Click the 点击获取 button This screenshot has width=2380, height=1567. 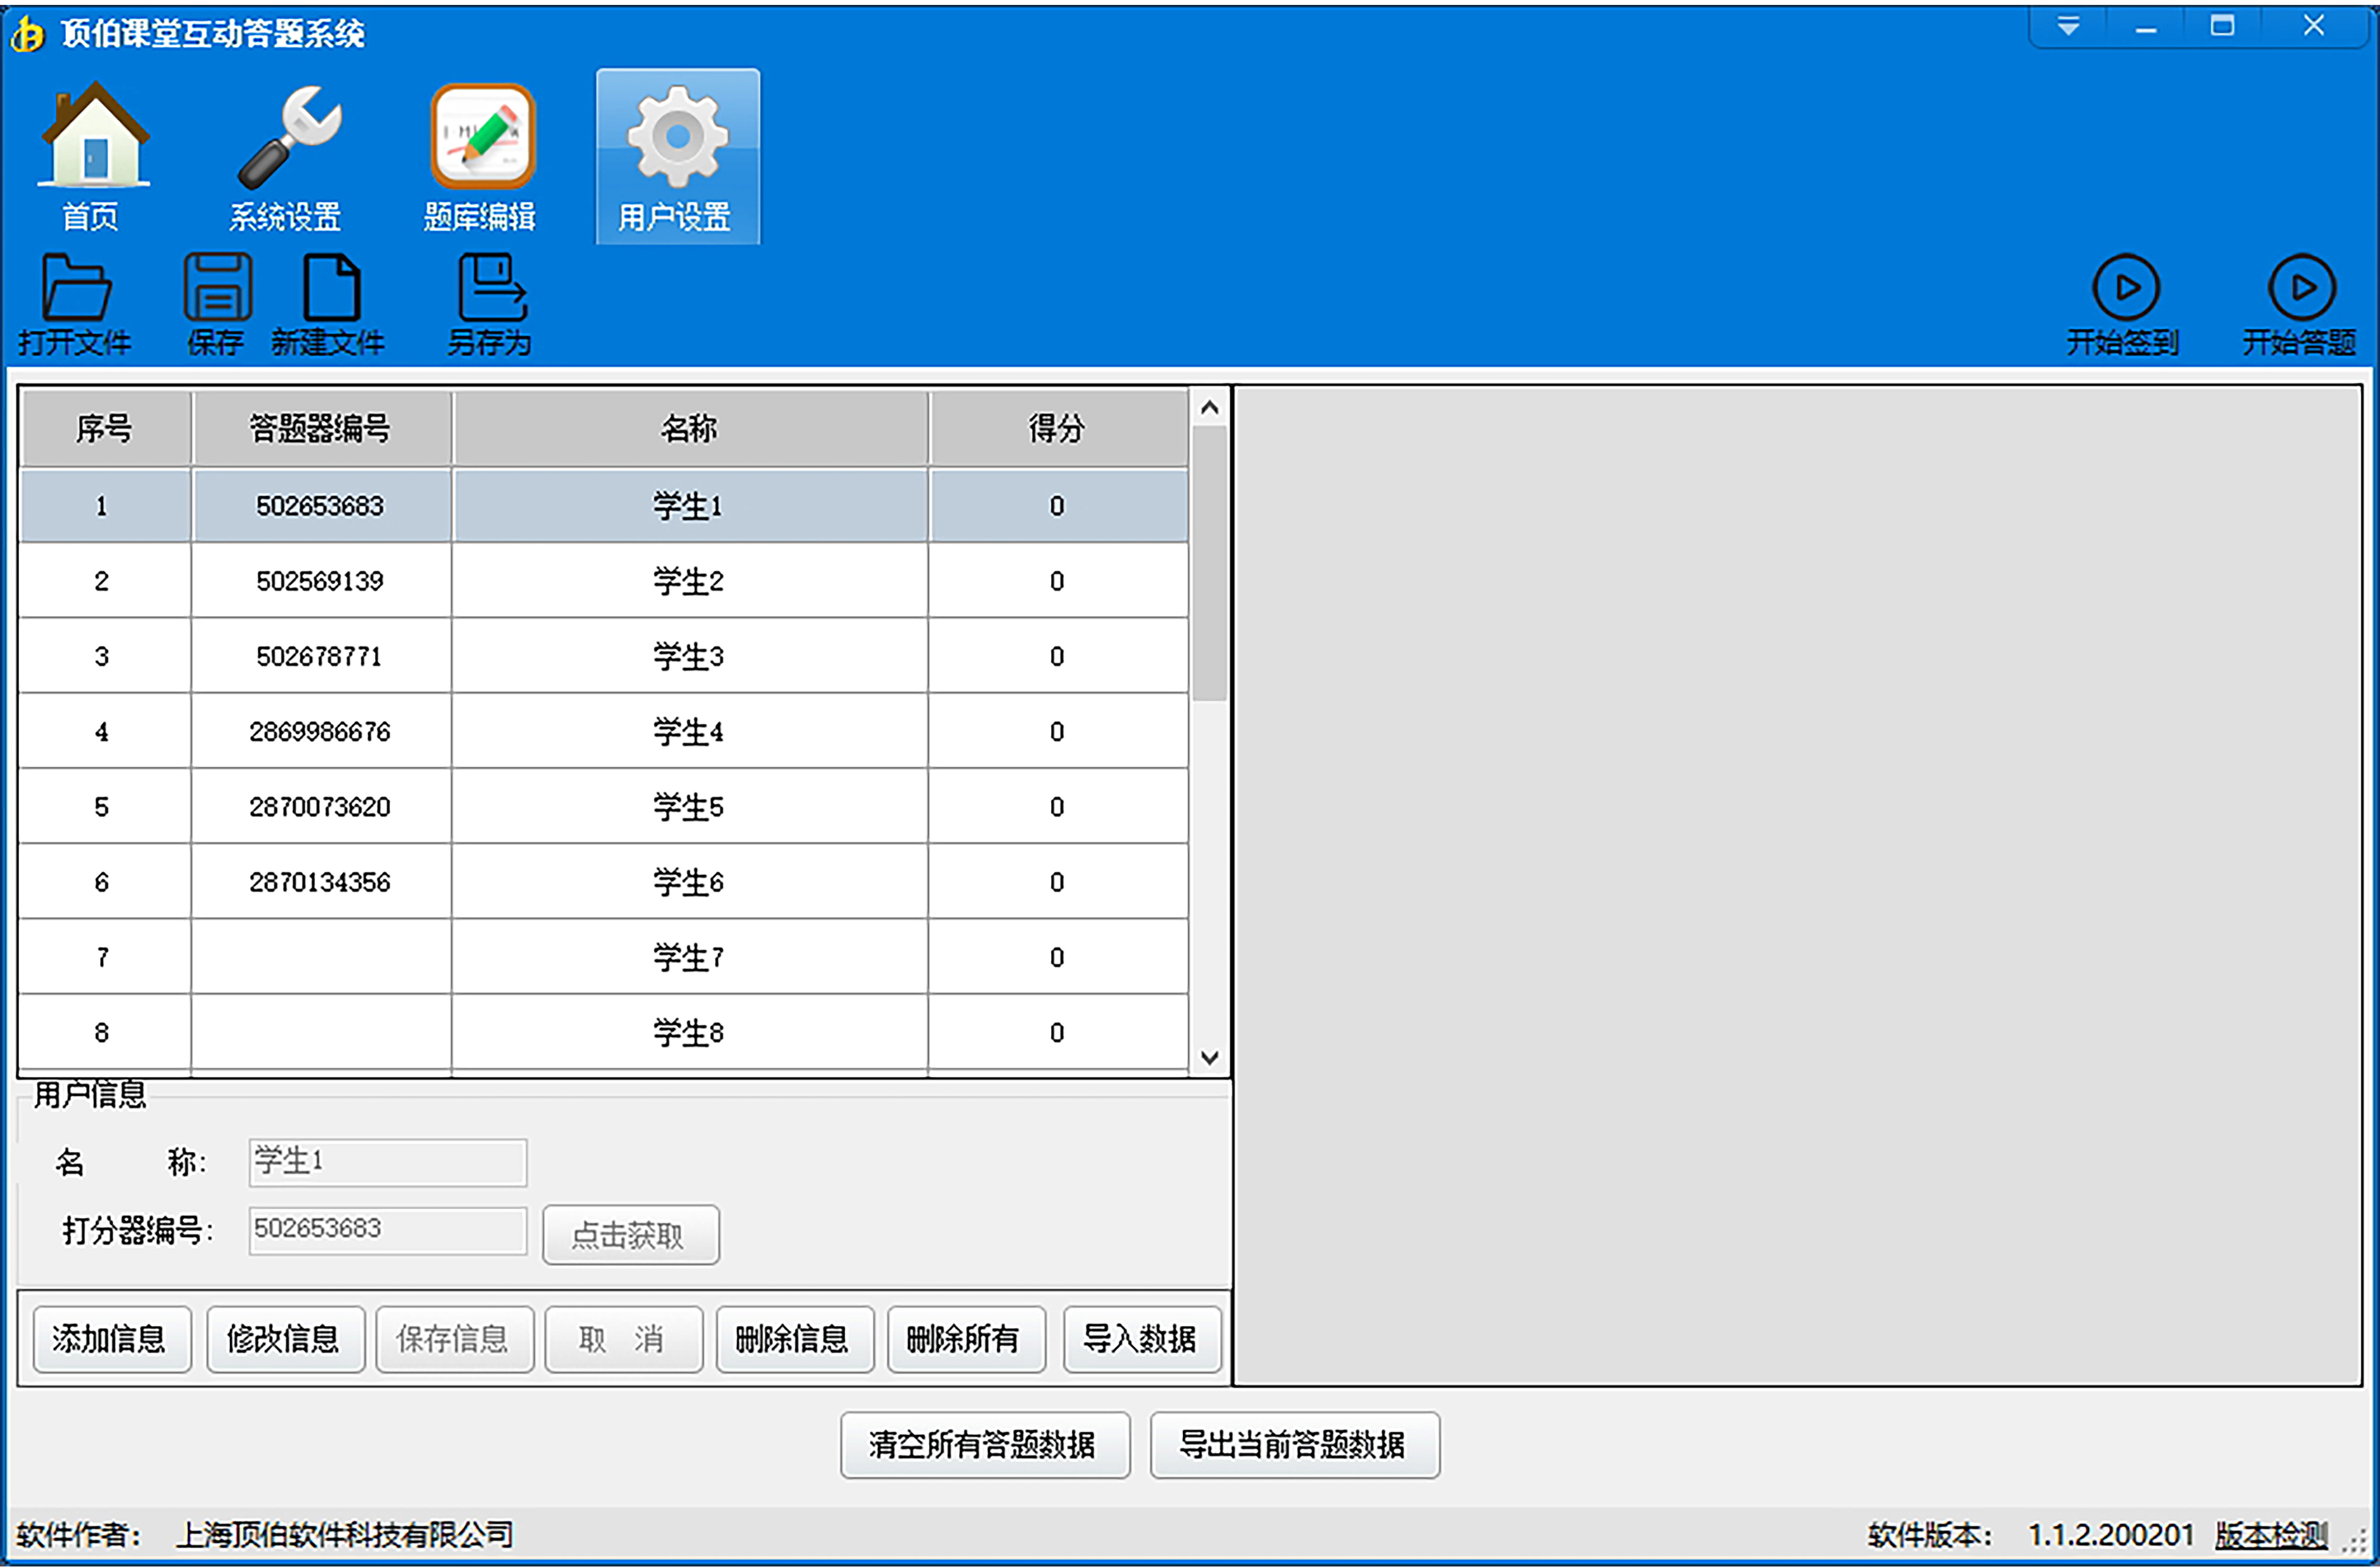pyautogui.click(x=630, y=1235)
